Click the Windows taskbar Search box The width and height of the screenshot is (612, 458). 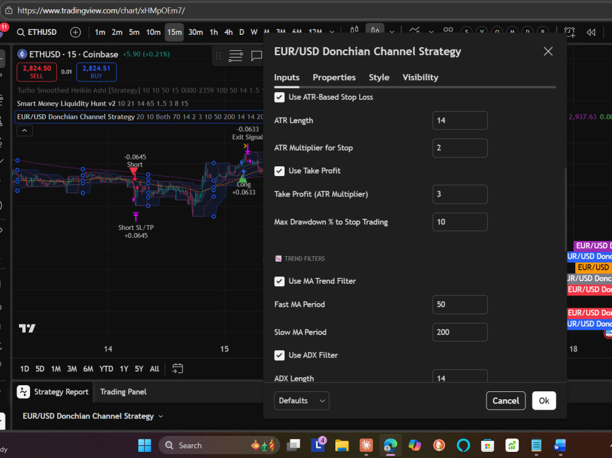[219, 445]
